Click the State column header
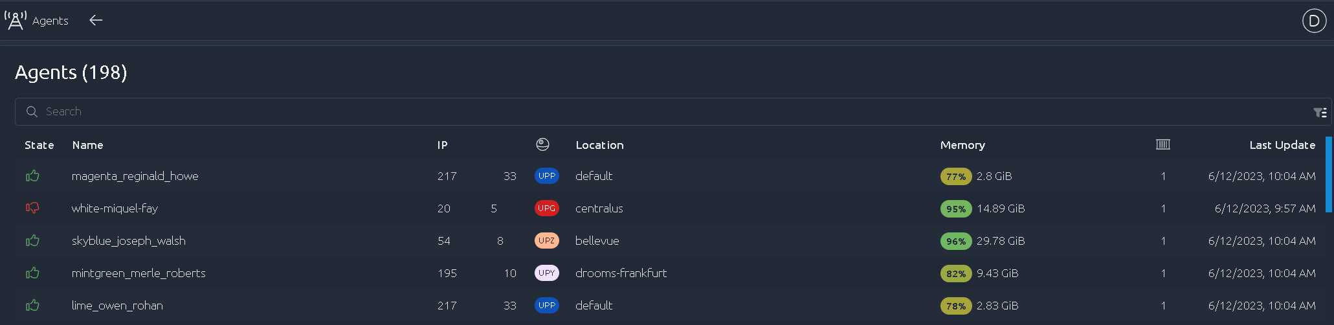The width and height of the screenshot is (1334, 325). [x=39, y=145]
